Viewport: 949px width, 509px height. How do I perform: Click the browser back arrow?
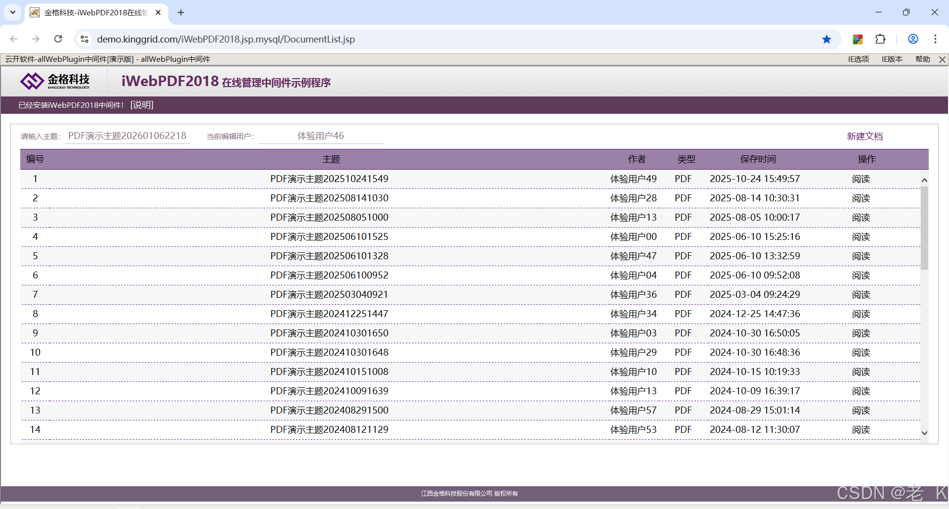14,39
